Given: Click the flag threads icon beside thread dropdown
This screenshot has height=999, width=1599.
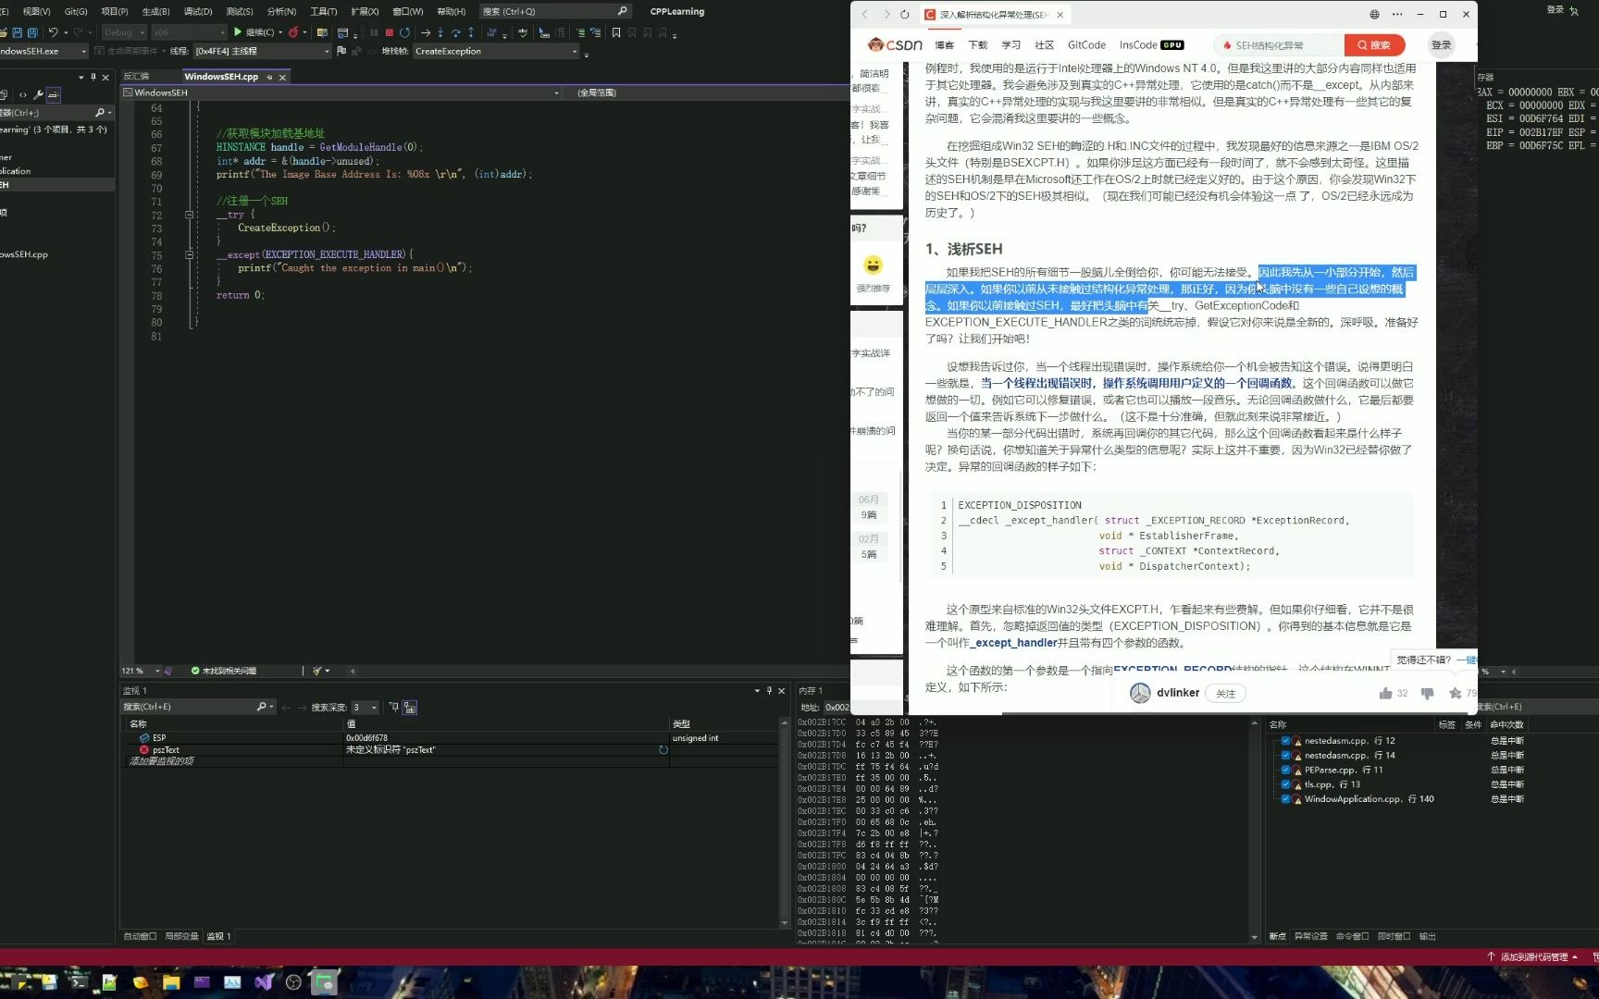Looking at the screenshot, I should [x=341, y=51].
